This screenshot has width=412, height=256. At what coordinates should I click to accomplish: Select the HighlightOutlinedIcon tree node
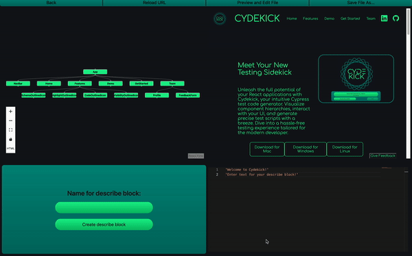(x=65, y=95)
